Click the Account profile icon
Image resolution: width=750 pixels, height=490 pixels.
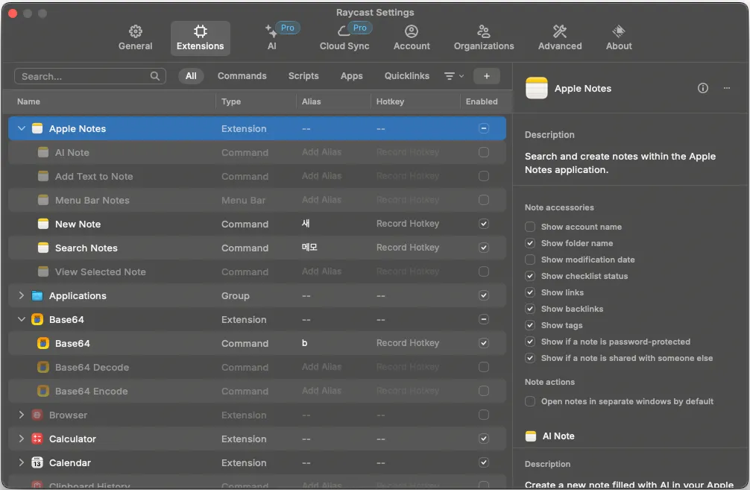click(x=412, y=31)
